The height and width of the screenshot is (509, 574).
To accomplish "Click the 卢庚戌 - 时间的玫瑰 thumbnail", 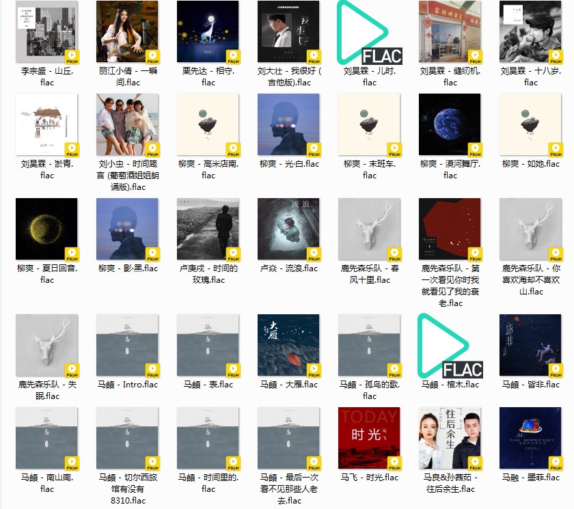I will [x=208, y=229].
